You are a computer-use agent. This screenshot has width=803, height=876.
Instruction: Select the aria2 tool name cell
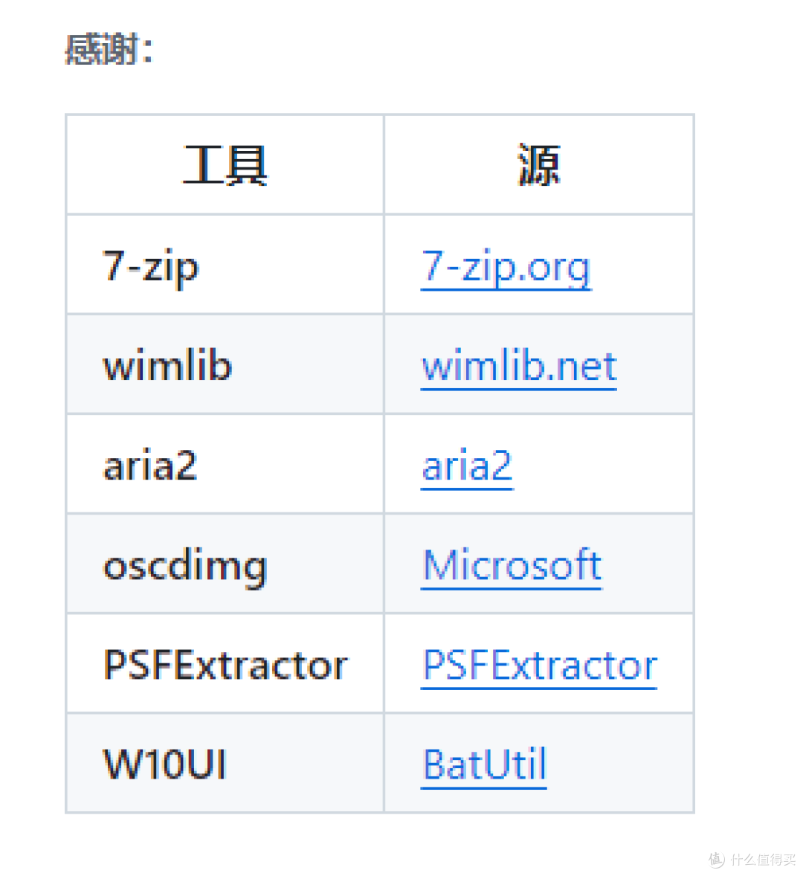pyautogui.click(x=149, y=465)
